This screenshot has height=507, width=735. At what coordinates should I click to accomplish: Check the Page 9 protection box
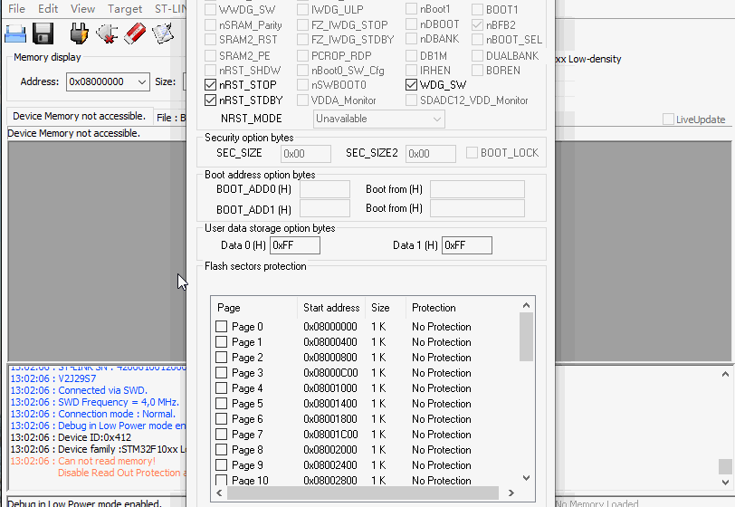[221, 465]
